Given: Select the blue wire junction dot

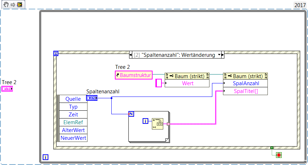Looking at the screenshot, I should coord(111,98).
